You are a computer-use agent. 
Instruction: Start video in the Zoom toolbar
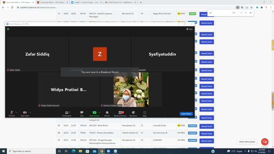pos(25,113)
